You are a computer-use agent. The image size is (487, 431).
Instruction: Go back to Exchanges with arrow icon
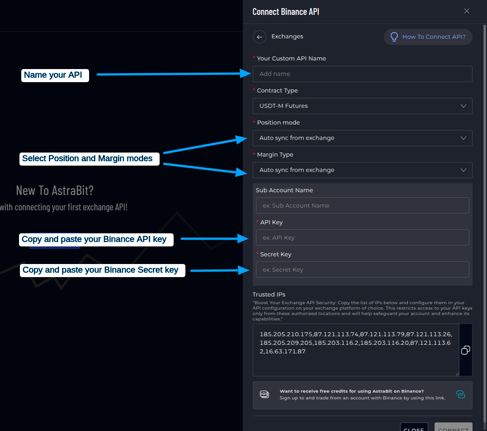pos(260,37)
